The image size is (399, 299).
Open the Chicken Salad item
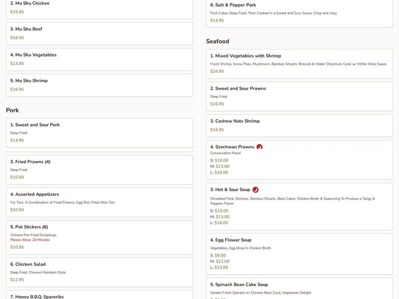click(x=99, y=272)
